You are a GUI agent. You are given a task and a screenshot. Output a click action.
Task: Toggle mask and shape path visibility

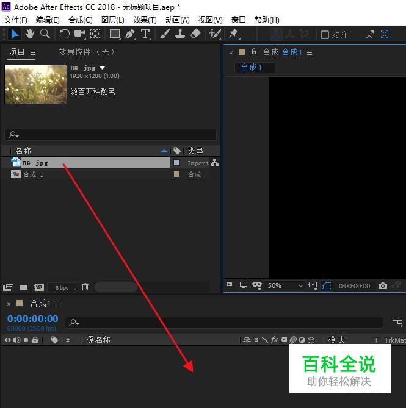click(257, 285)
